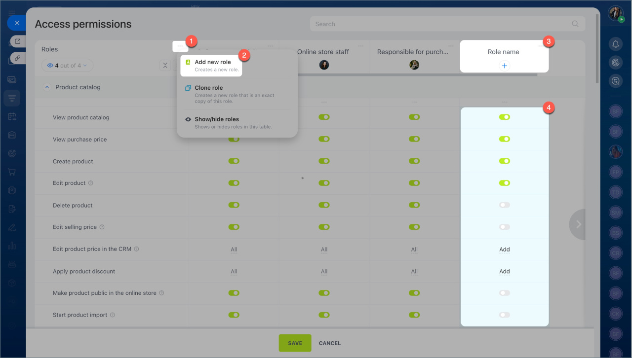This screenshot has width=632, height=358.
Task: Open page in new window icon
Action: pos(18,41)
